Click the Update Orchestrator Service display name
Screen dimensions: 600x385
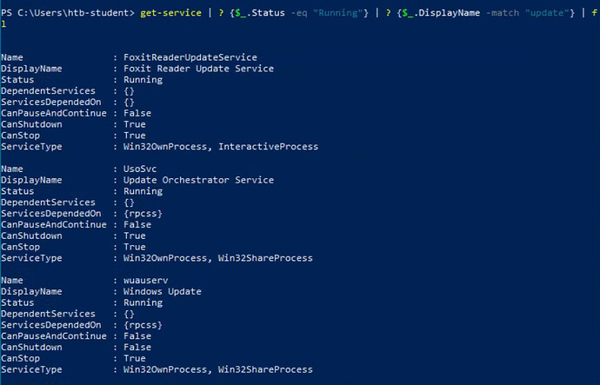tap(198, 180)
